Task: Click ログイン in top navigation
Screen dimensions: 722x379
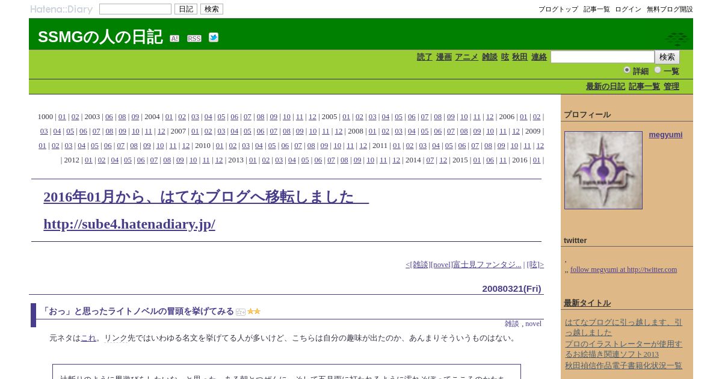Action: pos(628,9)
